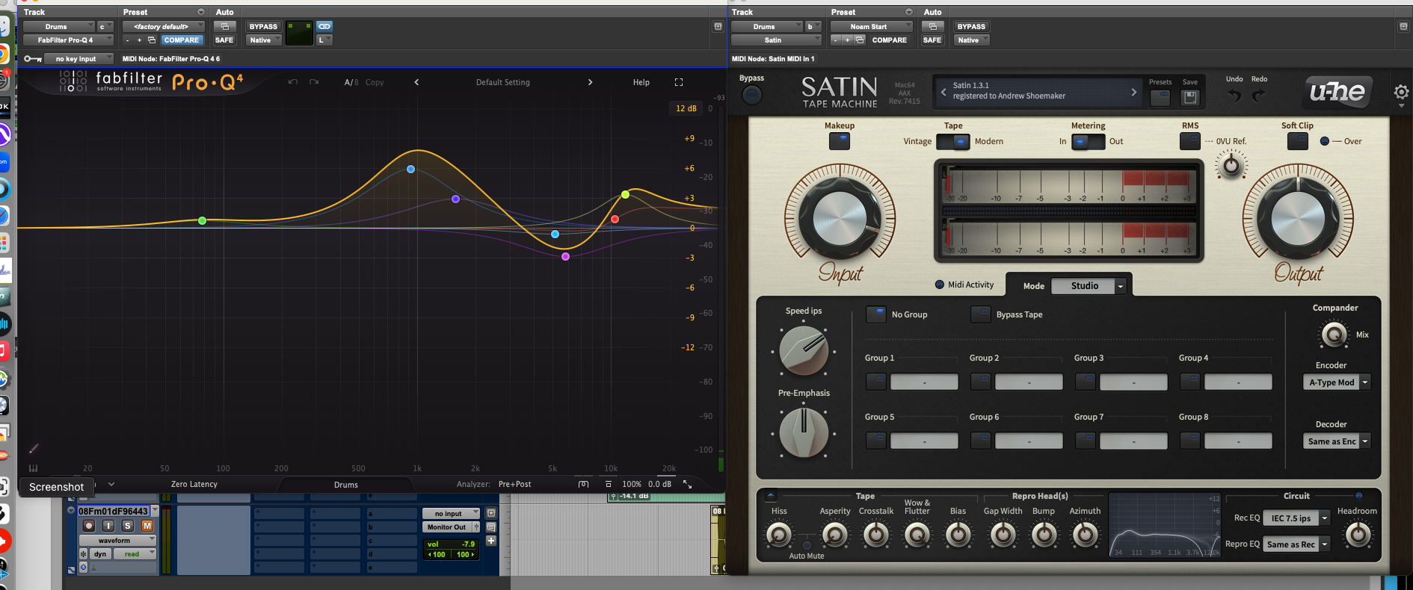
Task: Click A/B toggle in Pro-Q
Action: (x=351, y=82)
